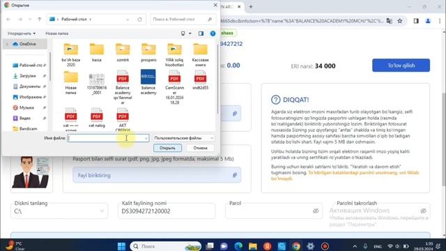Refresh the Рабочий стол folder view
446x251 pixels.
(x=139, y=20)
